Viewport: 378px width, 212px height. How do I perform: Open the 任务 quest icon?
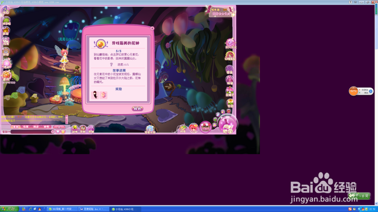pyautogui.click(x=6, y=41)
